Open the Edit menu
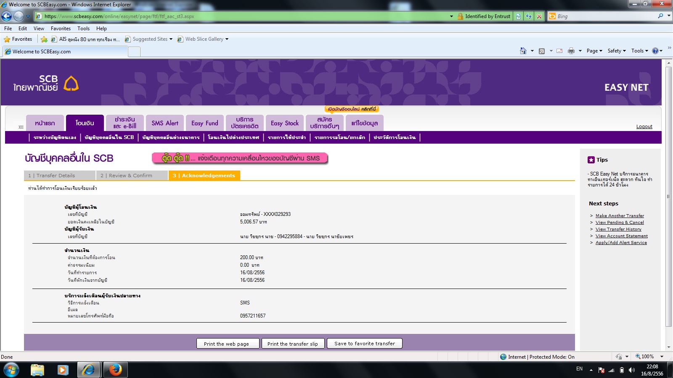This screenshot has width=673, height=378. (23, 29)
